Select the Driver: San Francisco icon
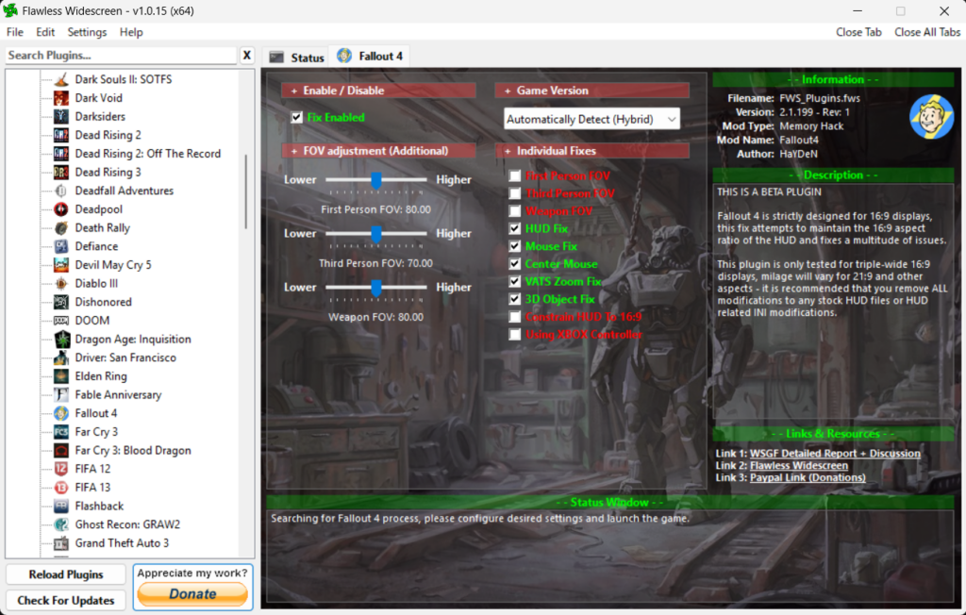Image resolution: width=966 pixels, height=615 pixels. (61, 357)
